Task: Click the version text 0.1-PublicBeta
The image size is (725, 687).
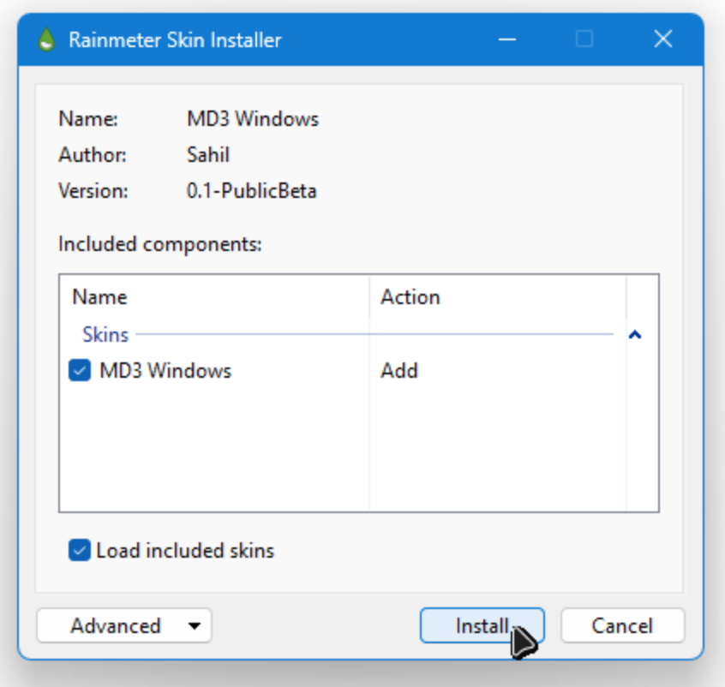Action: tap(253, 191)
